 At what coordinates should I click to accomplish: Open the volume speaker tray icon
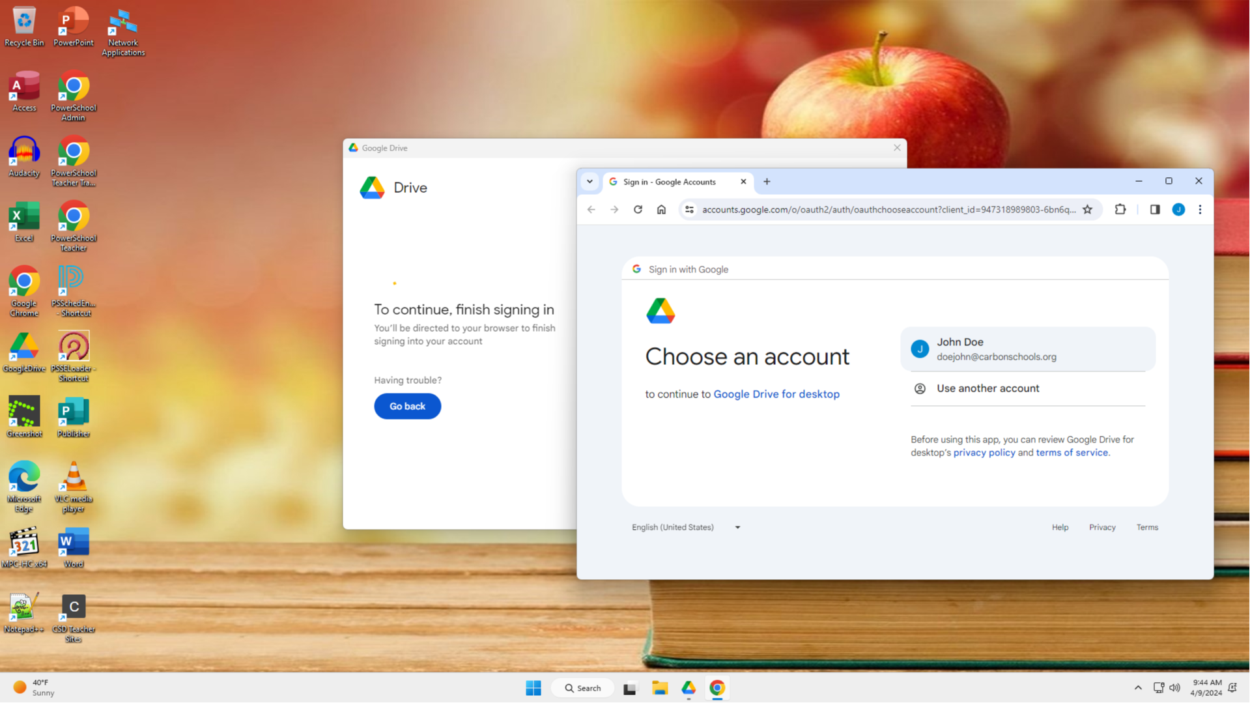tap(1174, 687)
